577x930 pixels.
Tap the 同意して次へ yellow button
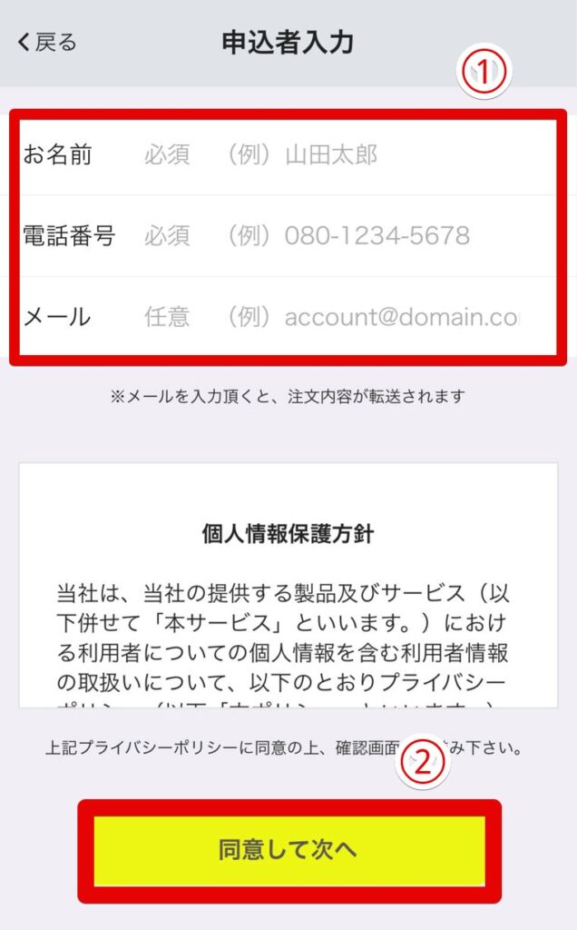[x=289, y=850]
